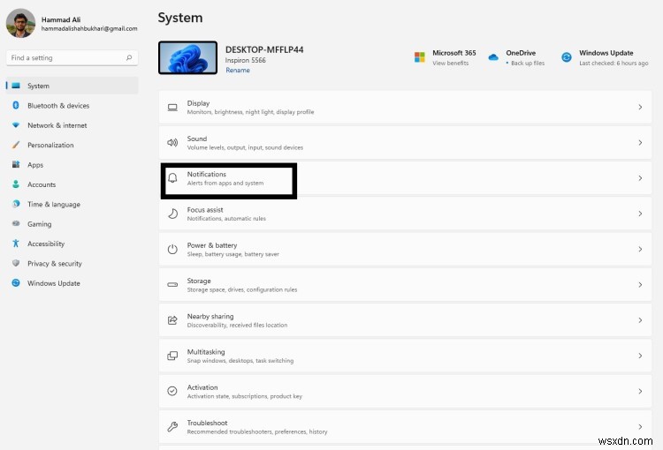Viewport: 663px width, 450px height.
Task: Click the Sound speaker icon
Action: (x=172, y=143)
